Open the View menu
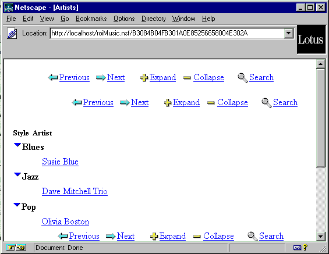The width and height of the screenshot is (329, 254). click(x=47, y=19)
